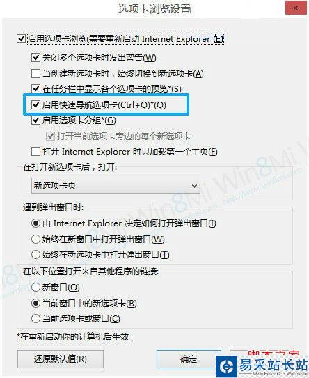Screen dimensions: 309x378
Task: Select 由 Internet Explorer 决定如何打开弹出窗口 radio
Action: point(35,223)
